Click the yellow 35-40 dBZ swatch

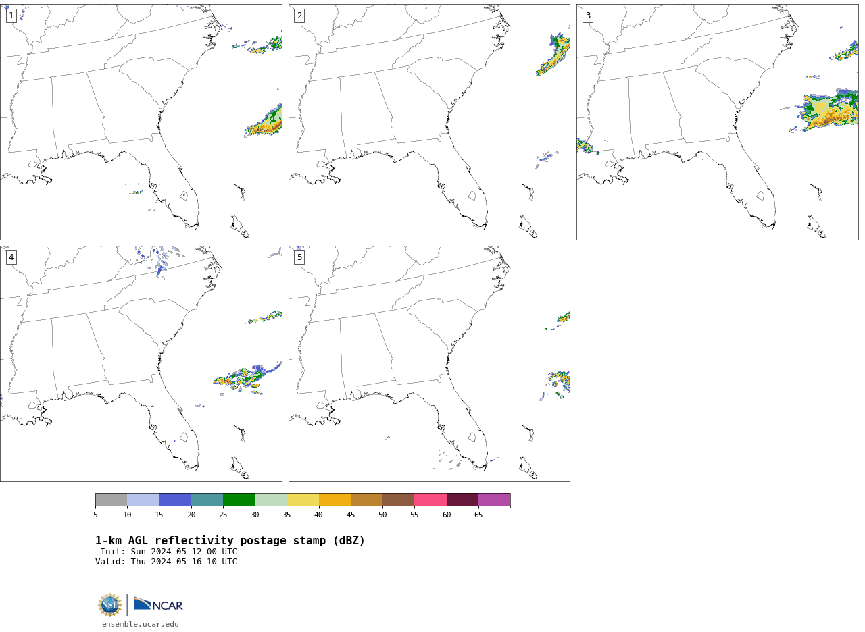(303, 500)
